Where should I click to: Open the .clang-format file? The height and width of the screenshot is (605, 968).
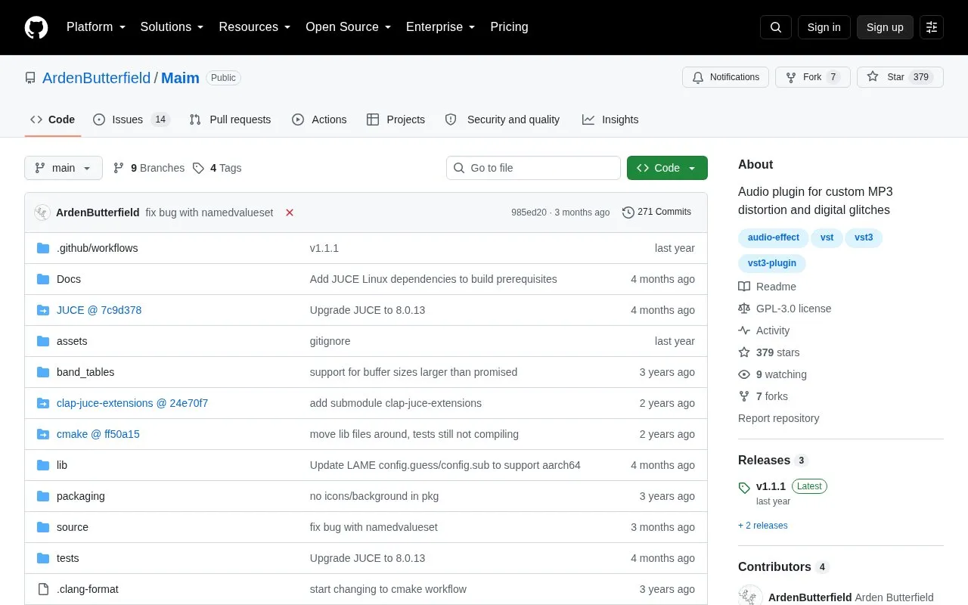88,589
